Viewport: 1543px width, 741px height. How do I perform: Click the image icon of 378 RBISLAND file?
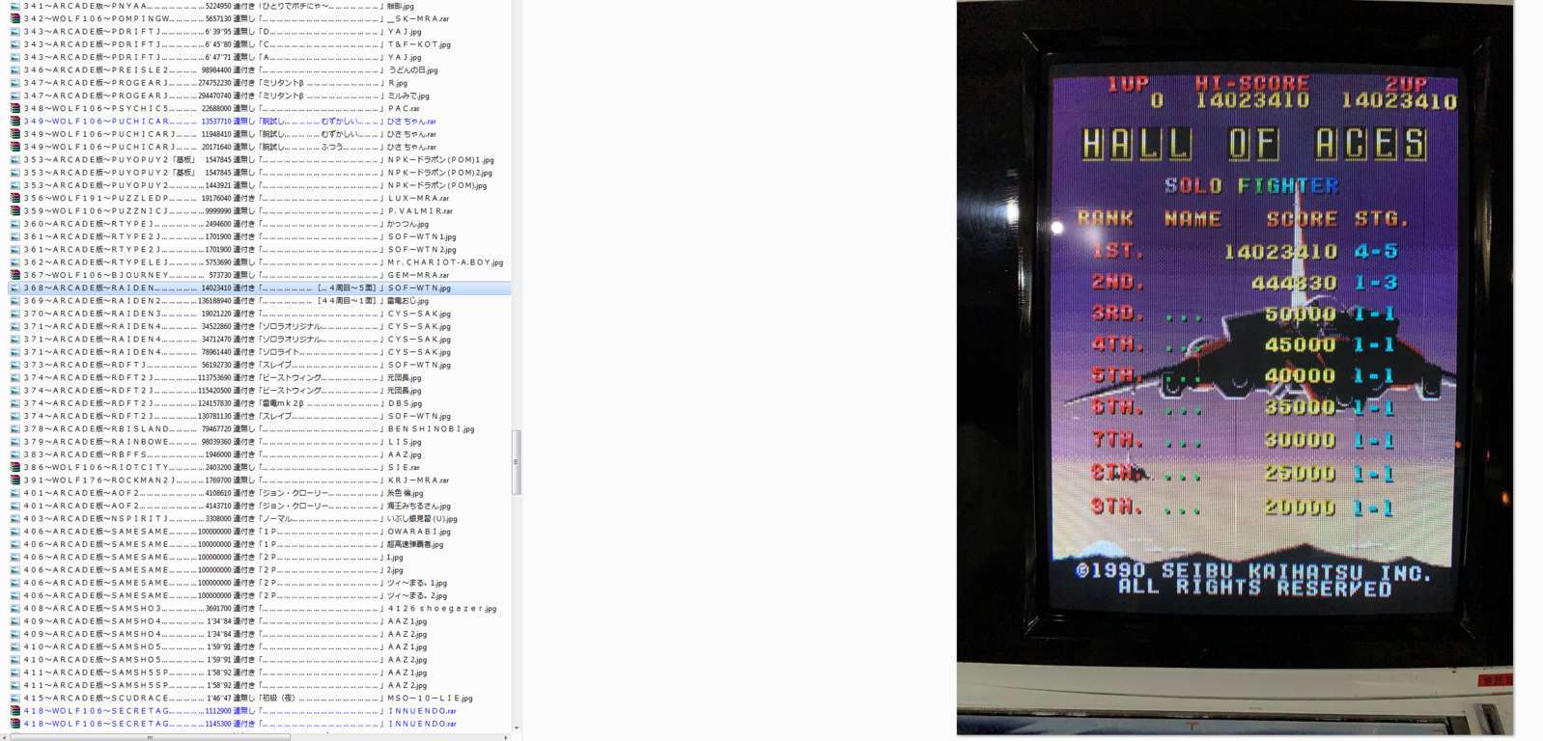point(14,428)
